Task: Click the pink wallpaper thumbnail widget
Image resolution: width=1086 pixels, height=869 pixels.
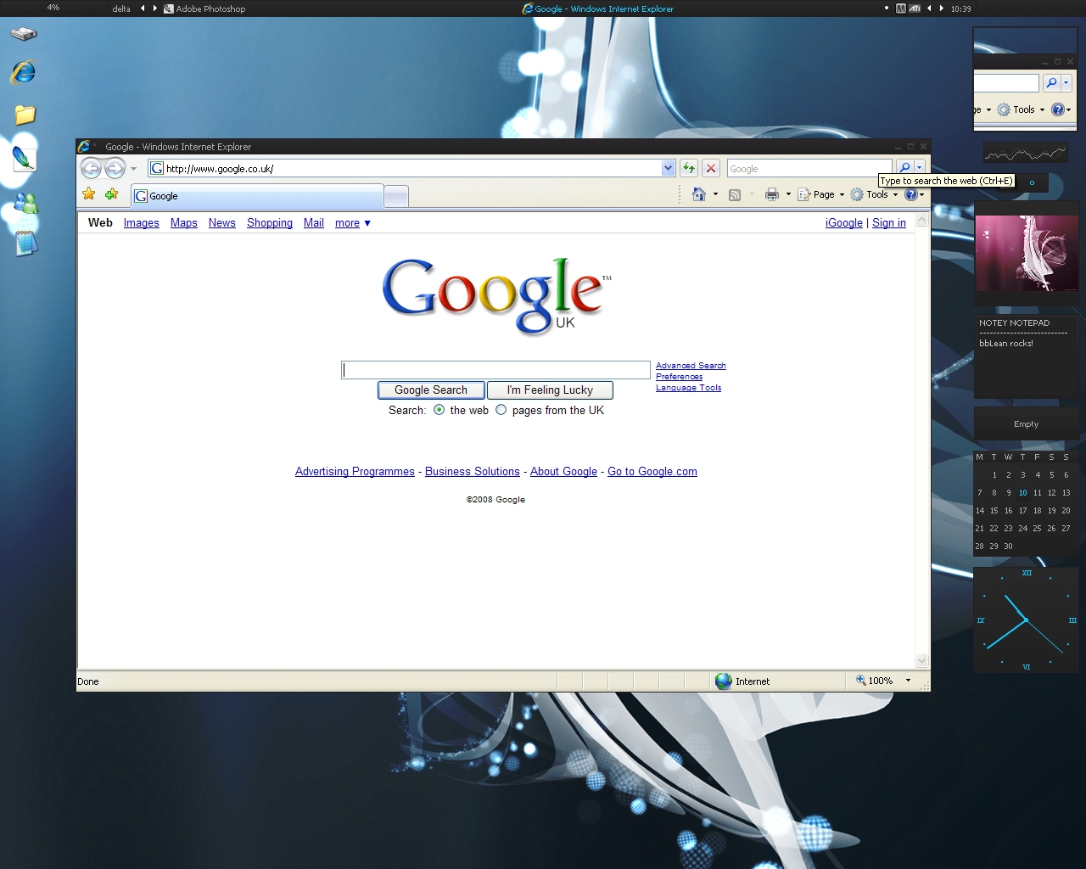Action: click(x=1026, y=253)
